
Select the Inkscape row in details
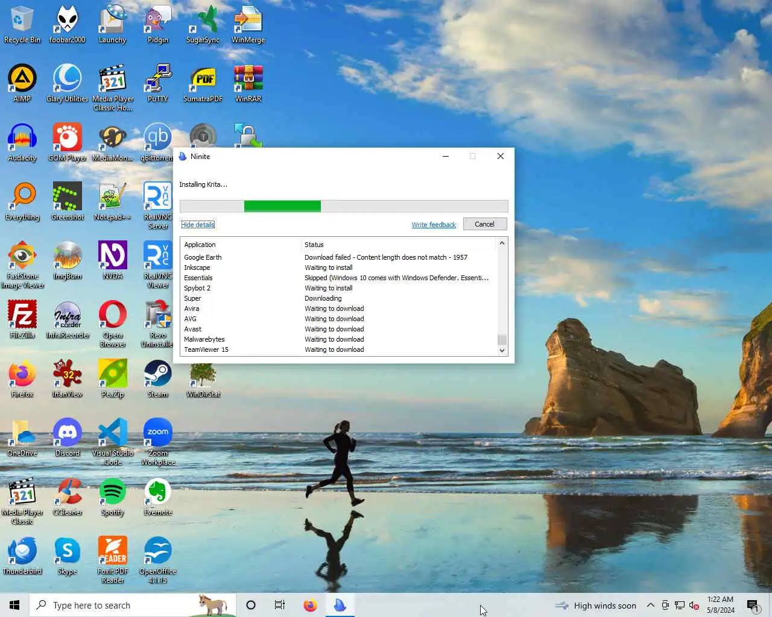(338, 268)
